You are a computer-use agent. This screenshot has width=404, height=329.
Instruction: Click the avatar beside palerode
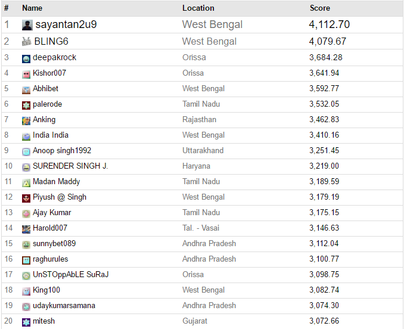26,105
